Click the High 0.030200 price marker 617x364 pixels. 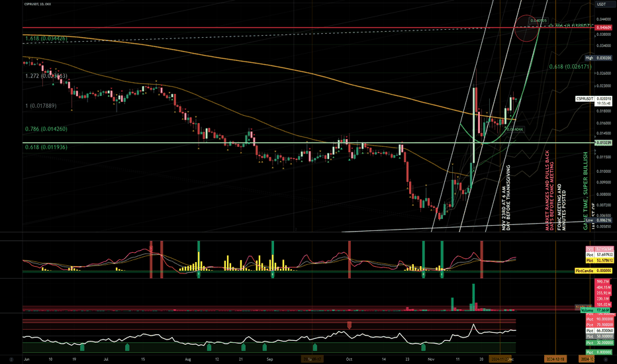tap(598, 58)
